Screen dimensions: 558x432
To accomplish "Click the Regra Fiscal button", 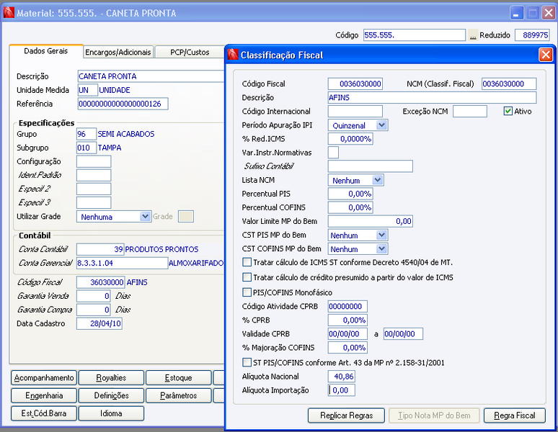I will click(x=515, y=415).
